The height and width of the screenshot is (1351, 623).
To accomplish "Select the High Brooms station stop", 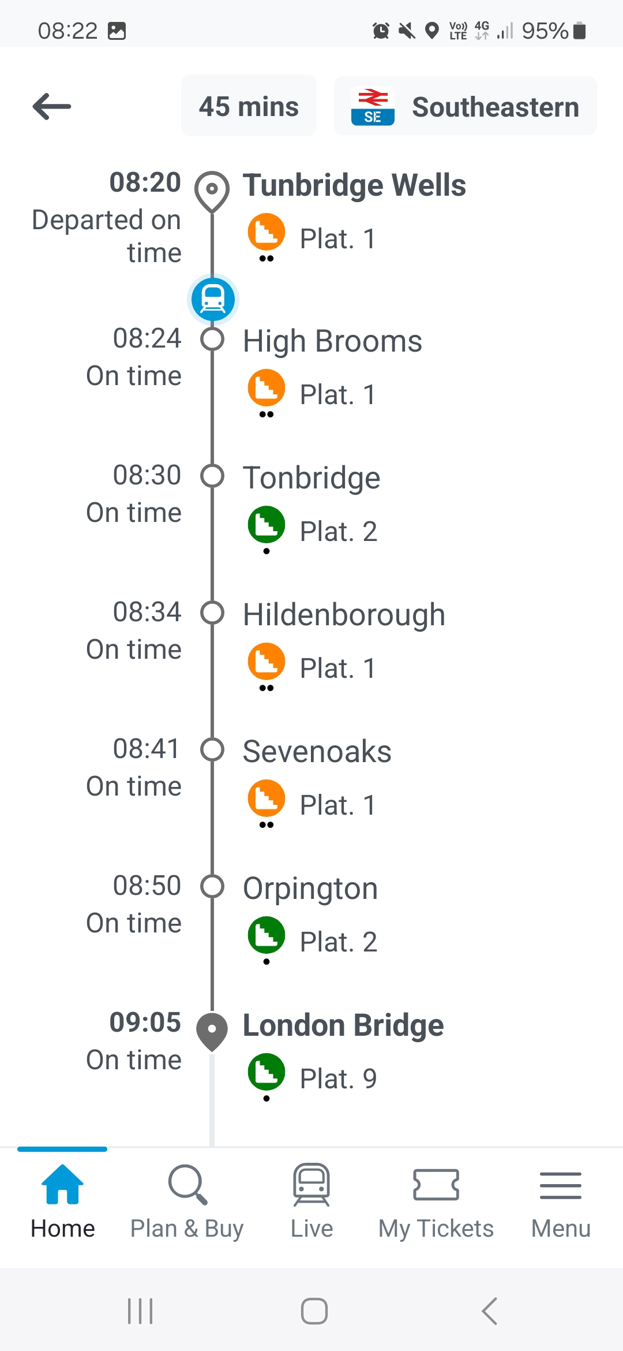I will tap(332, 341).
